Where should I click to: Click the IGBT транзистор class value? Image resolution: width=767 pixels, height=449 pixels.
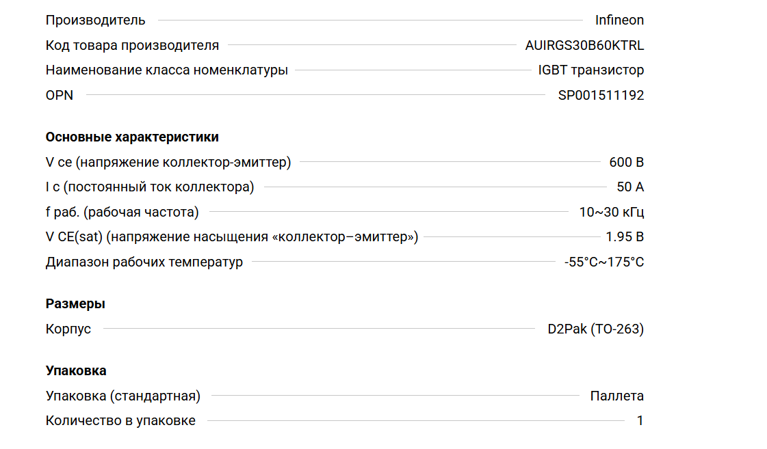pyautogui.click(x=590, y=70)
